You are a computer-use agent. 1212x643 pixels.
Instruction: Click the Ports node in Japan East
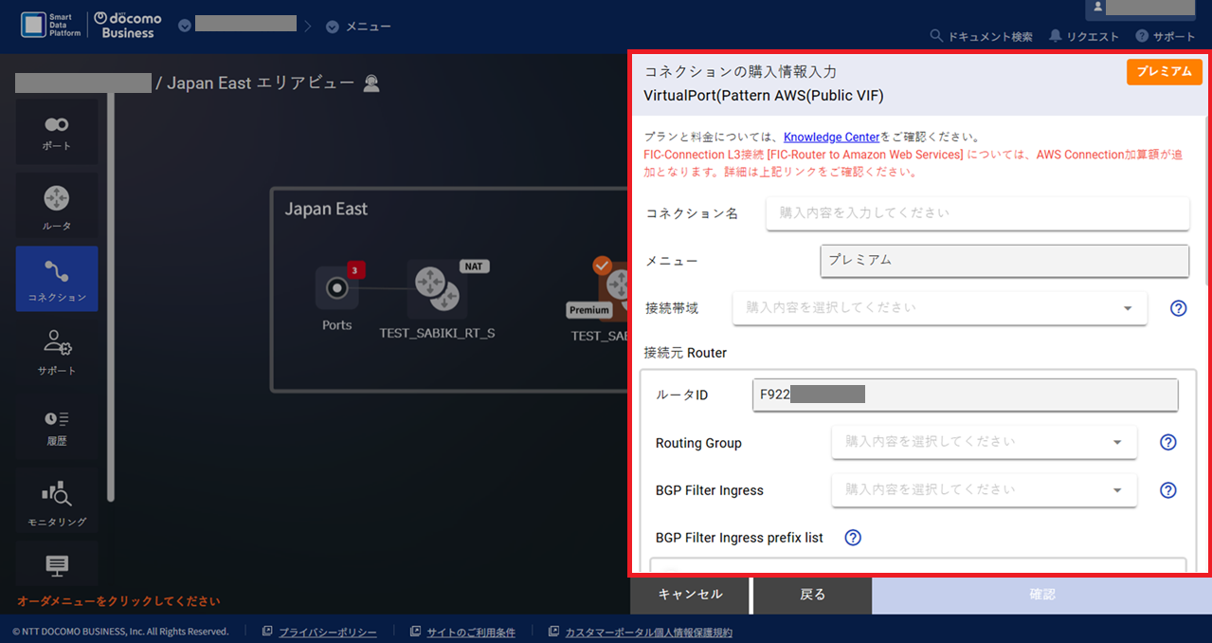pos(336,289)
